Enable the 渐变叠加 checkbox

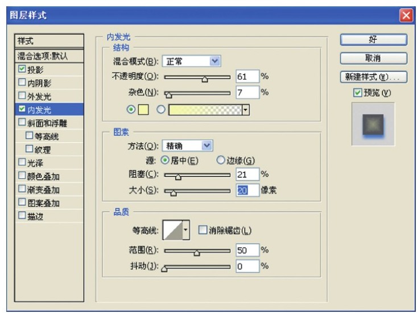(22, 189)
